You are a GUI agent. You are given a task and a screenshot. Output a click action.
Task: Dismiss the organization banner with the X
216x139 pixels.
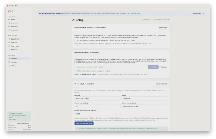[203, 13]
